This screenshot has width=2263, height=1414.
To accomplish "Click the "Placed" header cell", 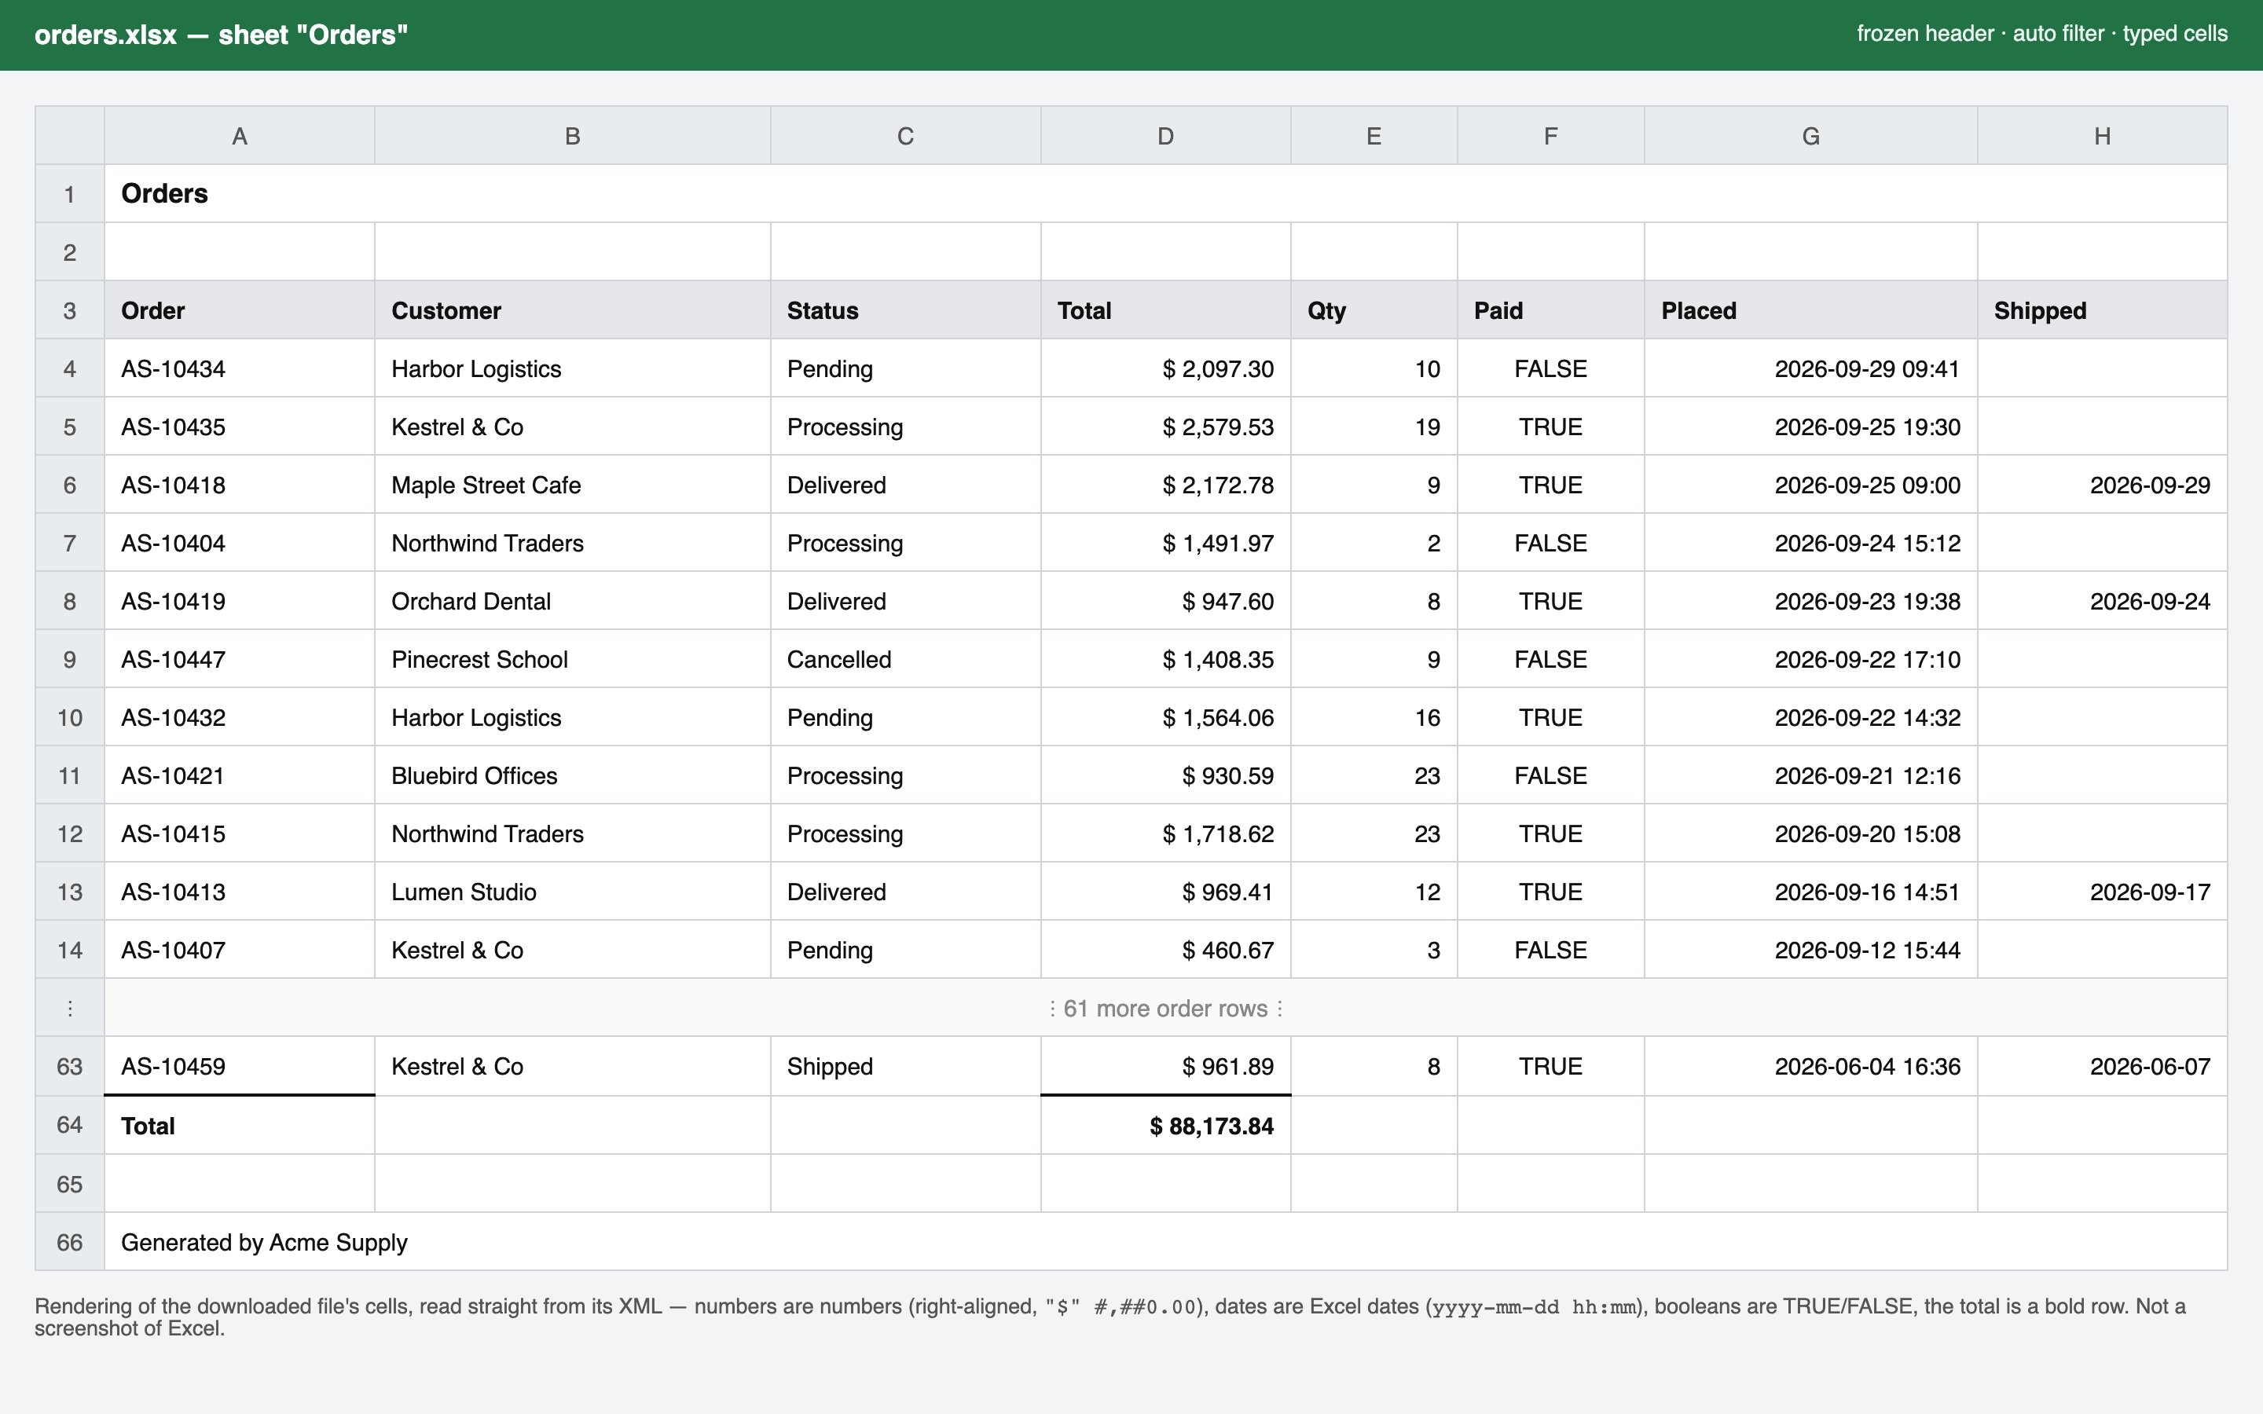I will (1810, 310).
